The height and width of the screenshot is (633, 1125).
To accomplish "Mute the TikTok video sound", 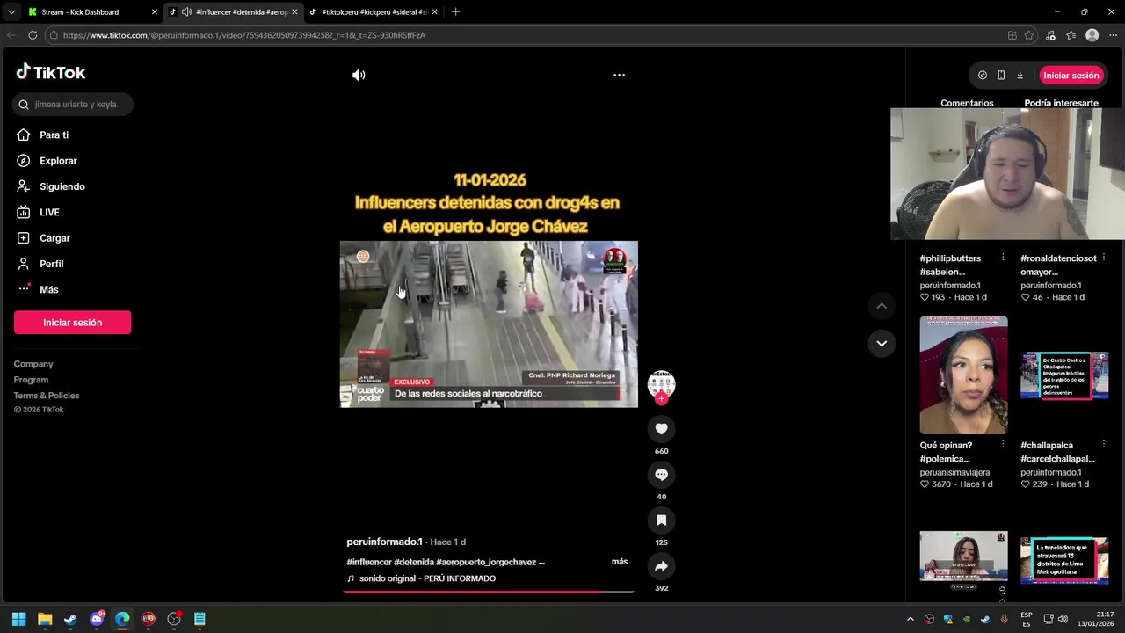I will coord(359,76).
